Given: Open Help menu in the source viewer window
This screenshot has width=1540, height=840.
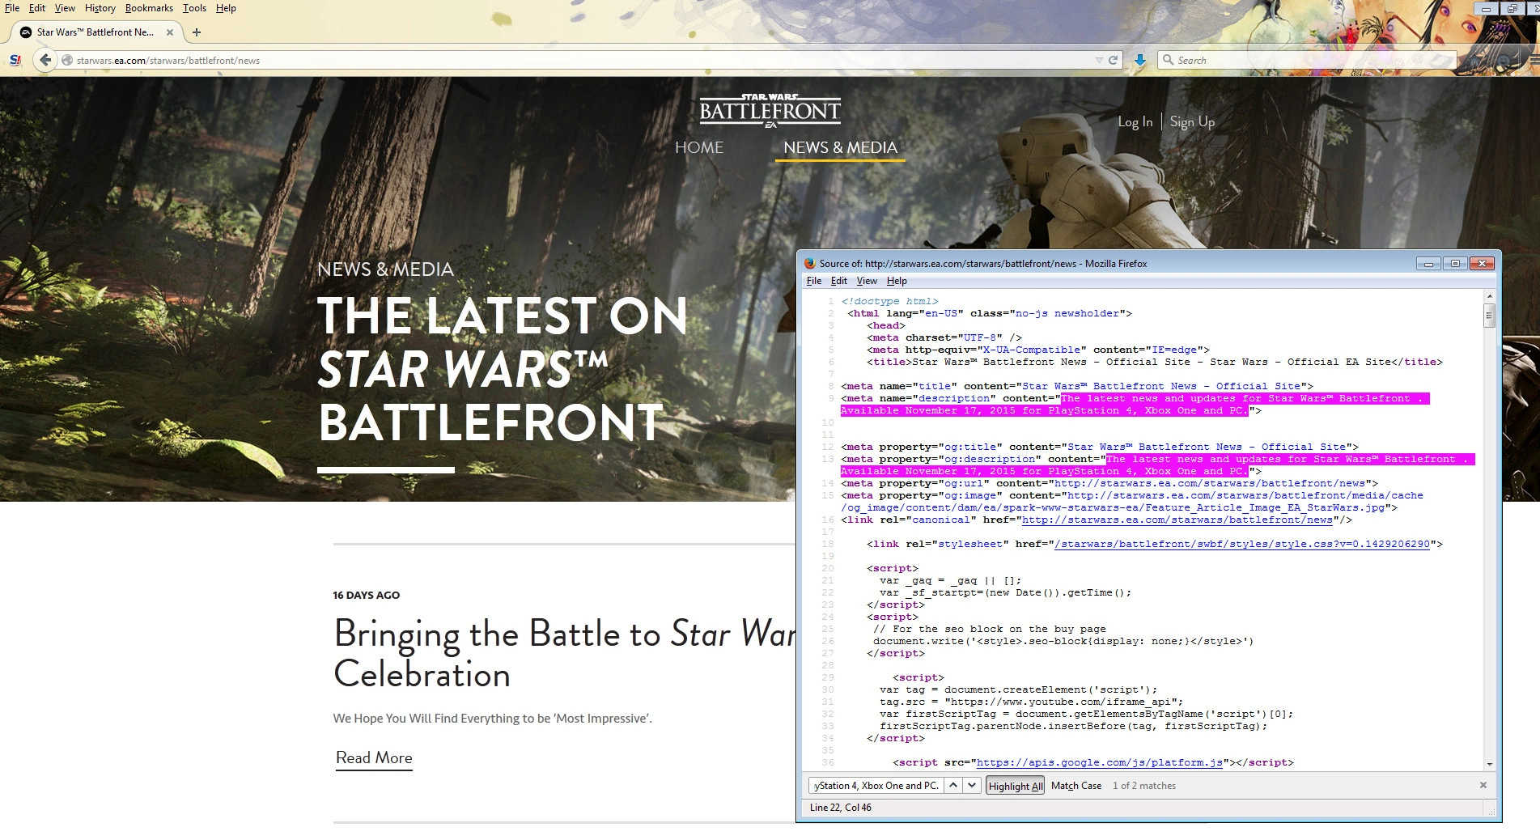Looking at the screenshot, I should pos(897,281).
